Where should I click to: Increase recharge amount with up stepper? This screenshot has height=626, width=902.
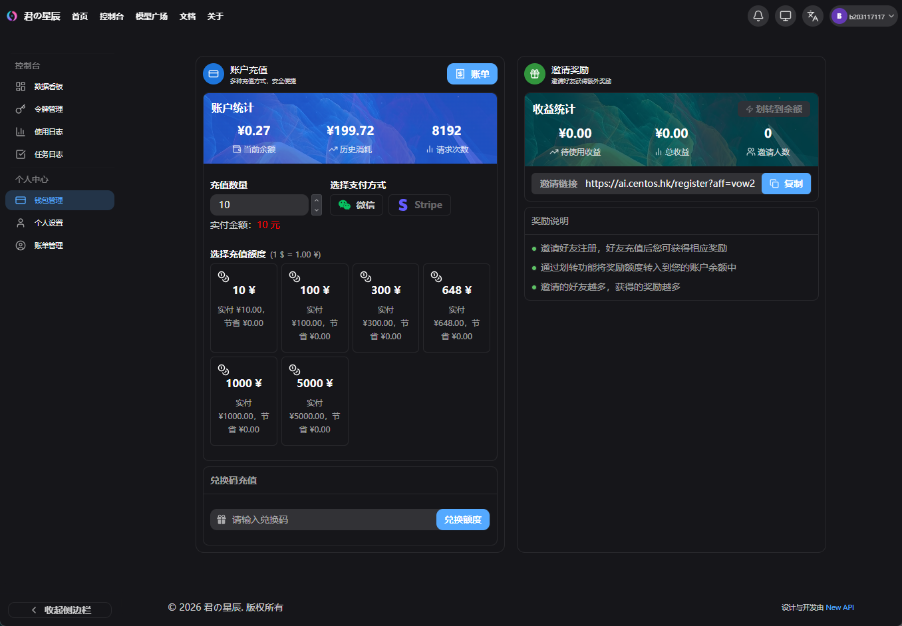(317, 200)
